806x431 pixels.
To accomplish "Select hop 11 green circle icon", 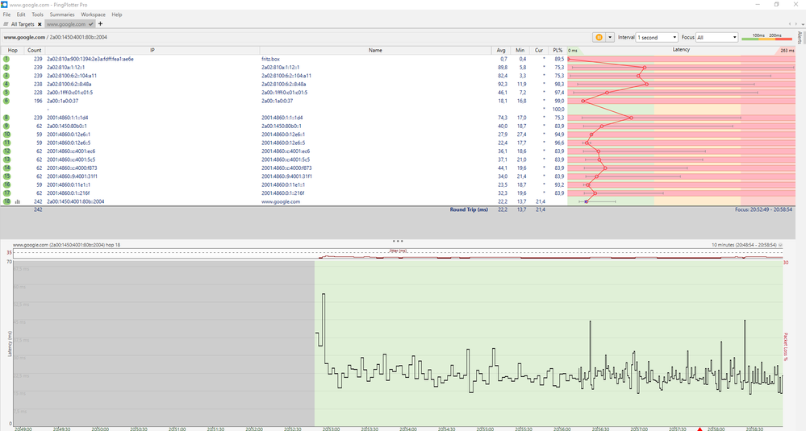I will point(6,143).
